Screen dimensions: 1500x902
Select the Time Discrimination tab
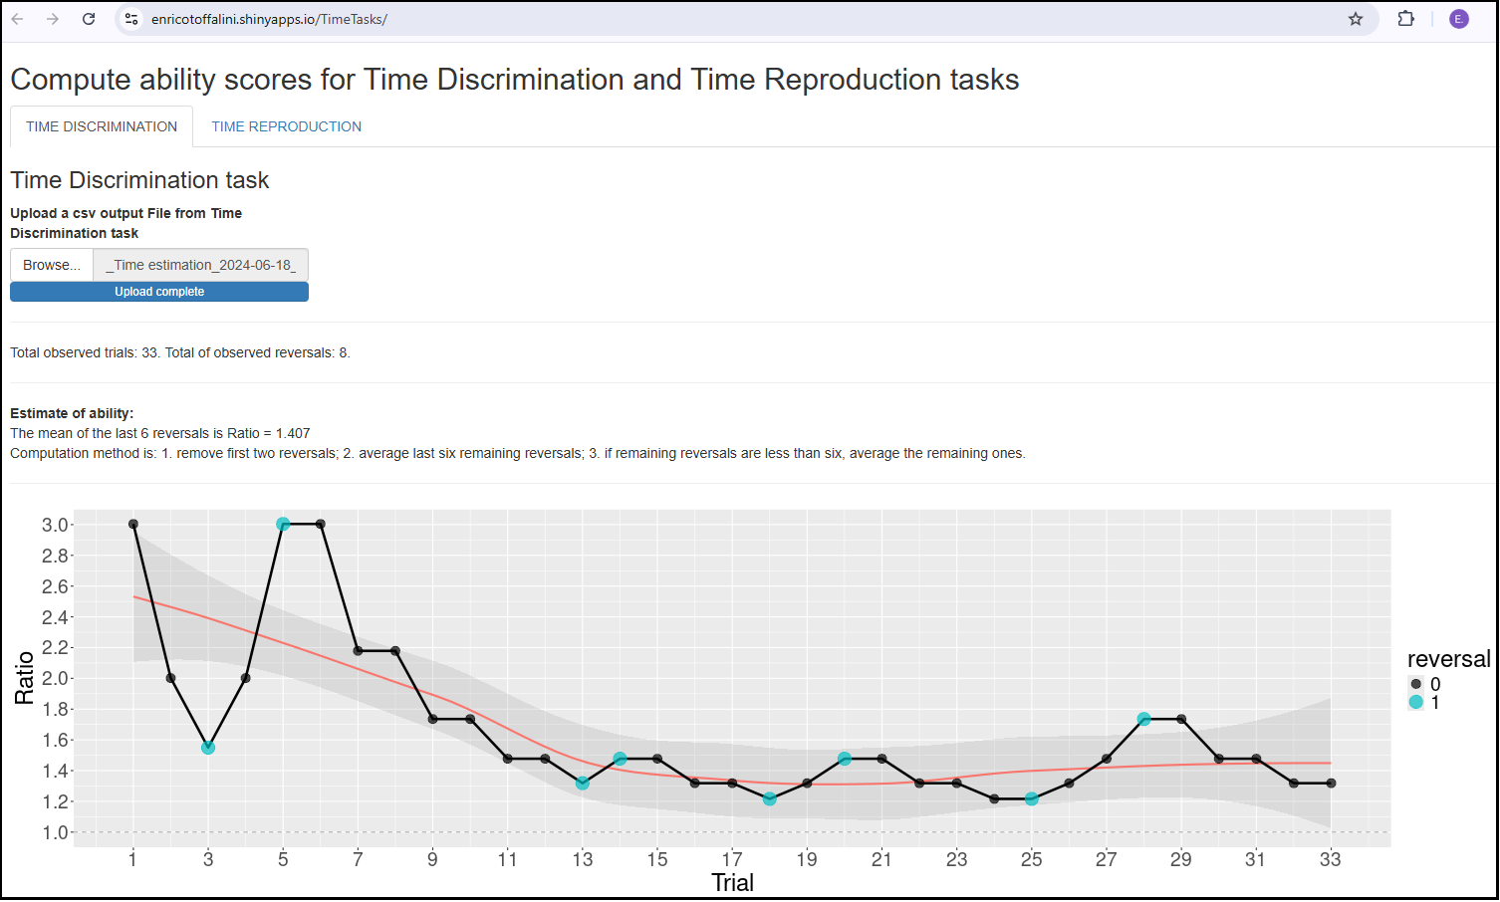(x=102, y=126)
